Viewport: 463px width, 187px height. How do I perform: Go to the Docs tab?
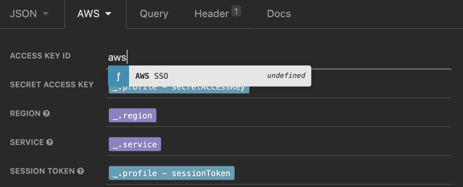(279, 14)
